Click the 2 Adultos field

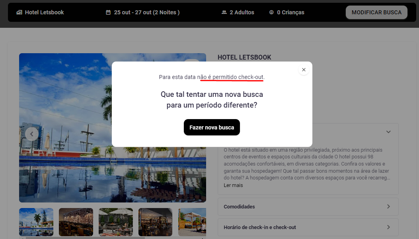point(242,12)
